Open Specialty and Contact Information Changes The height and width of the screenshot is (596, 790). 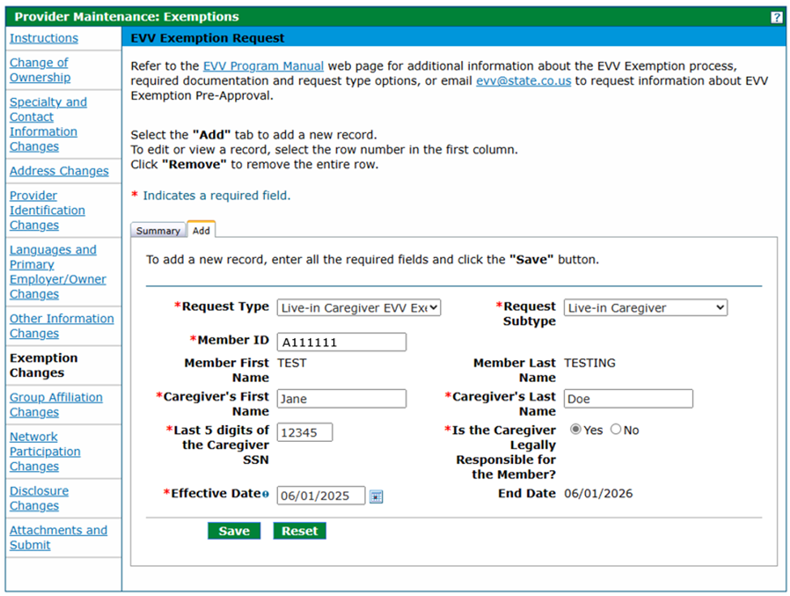(49, 125)
